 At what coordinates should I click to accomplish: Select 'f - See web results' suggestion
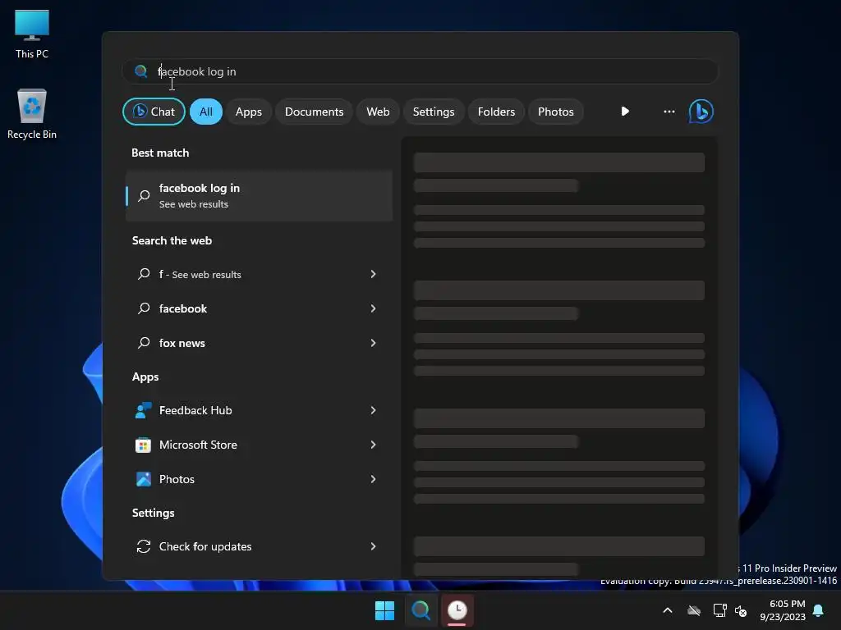(259, 274)
